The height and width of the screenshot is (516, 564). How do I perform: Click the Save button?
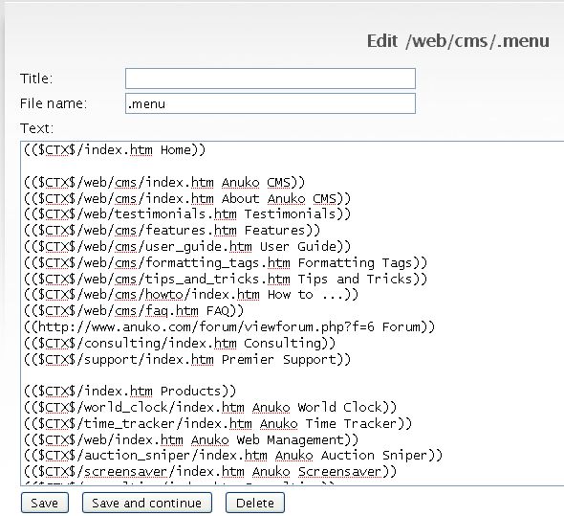[45, 503]
